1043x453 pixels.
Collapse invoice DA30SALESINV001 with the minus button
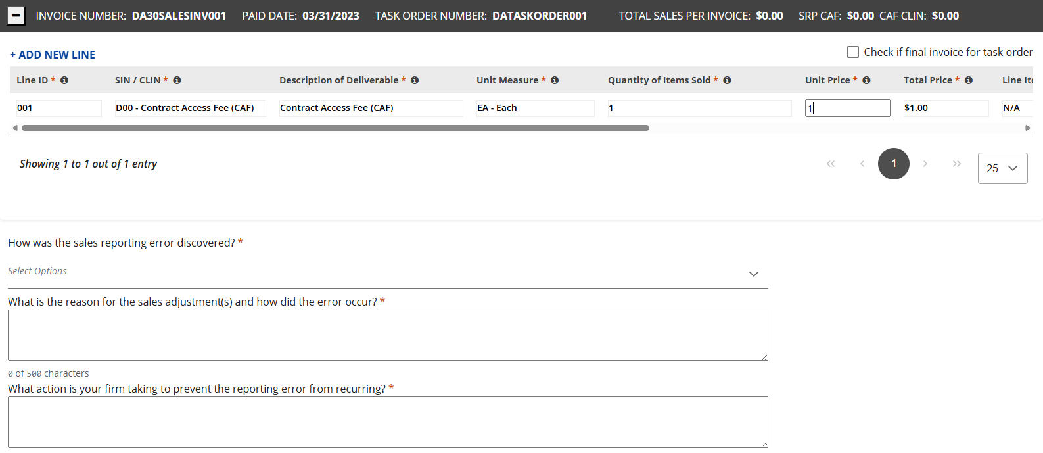[16, 16]
